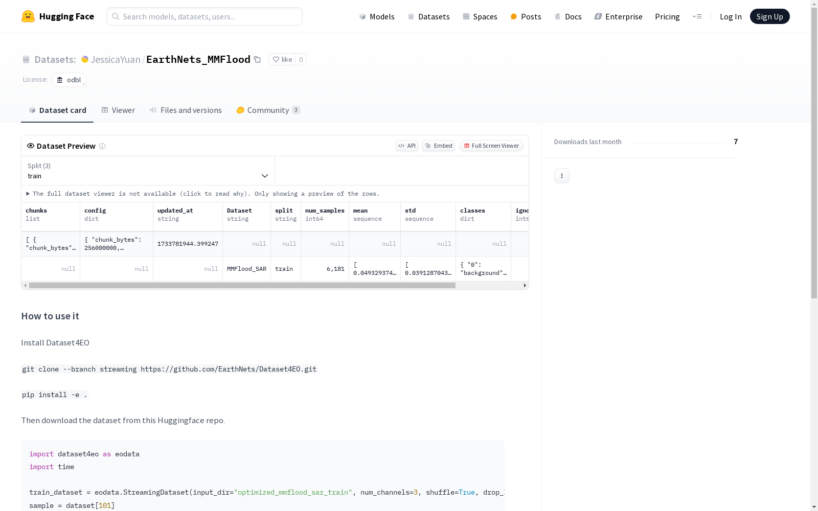Click the Sign Up button
The width and height of the screenshot is (818, 511).
[769, 16]
